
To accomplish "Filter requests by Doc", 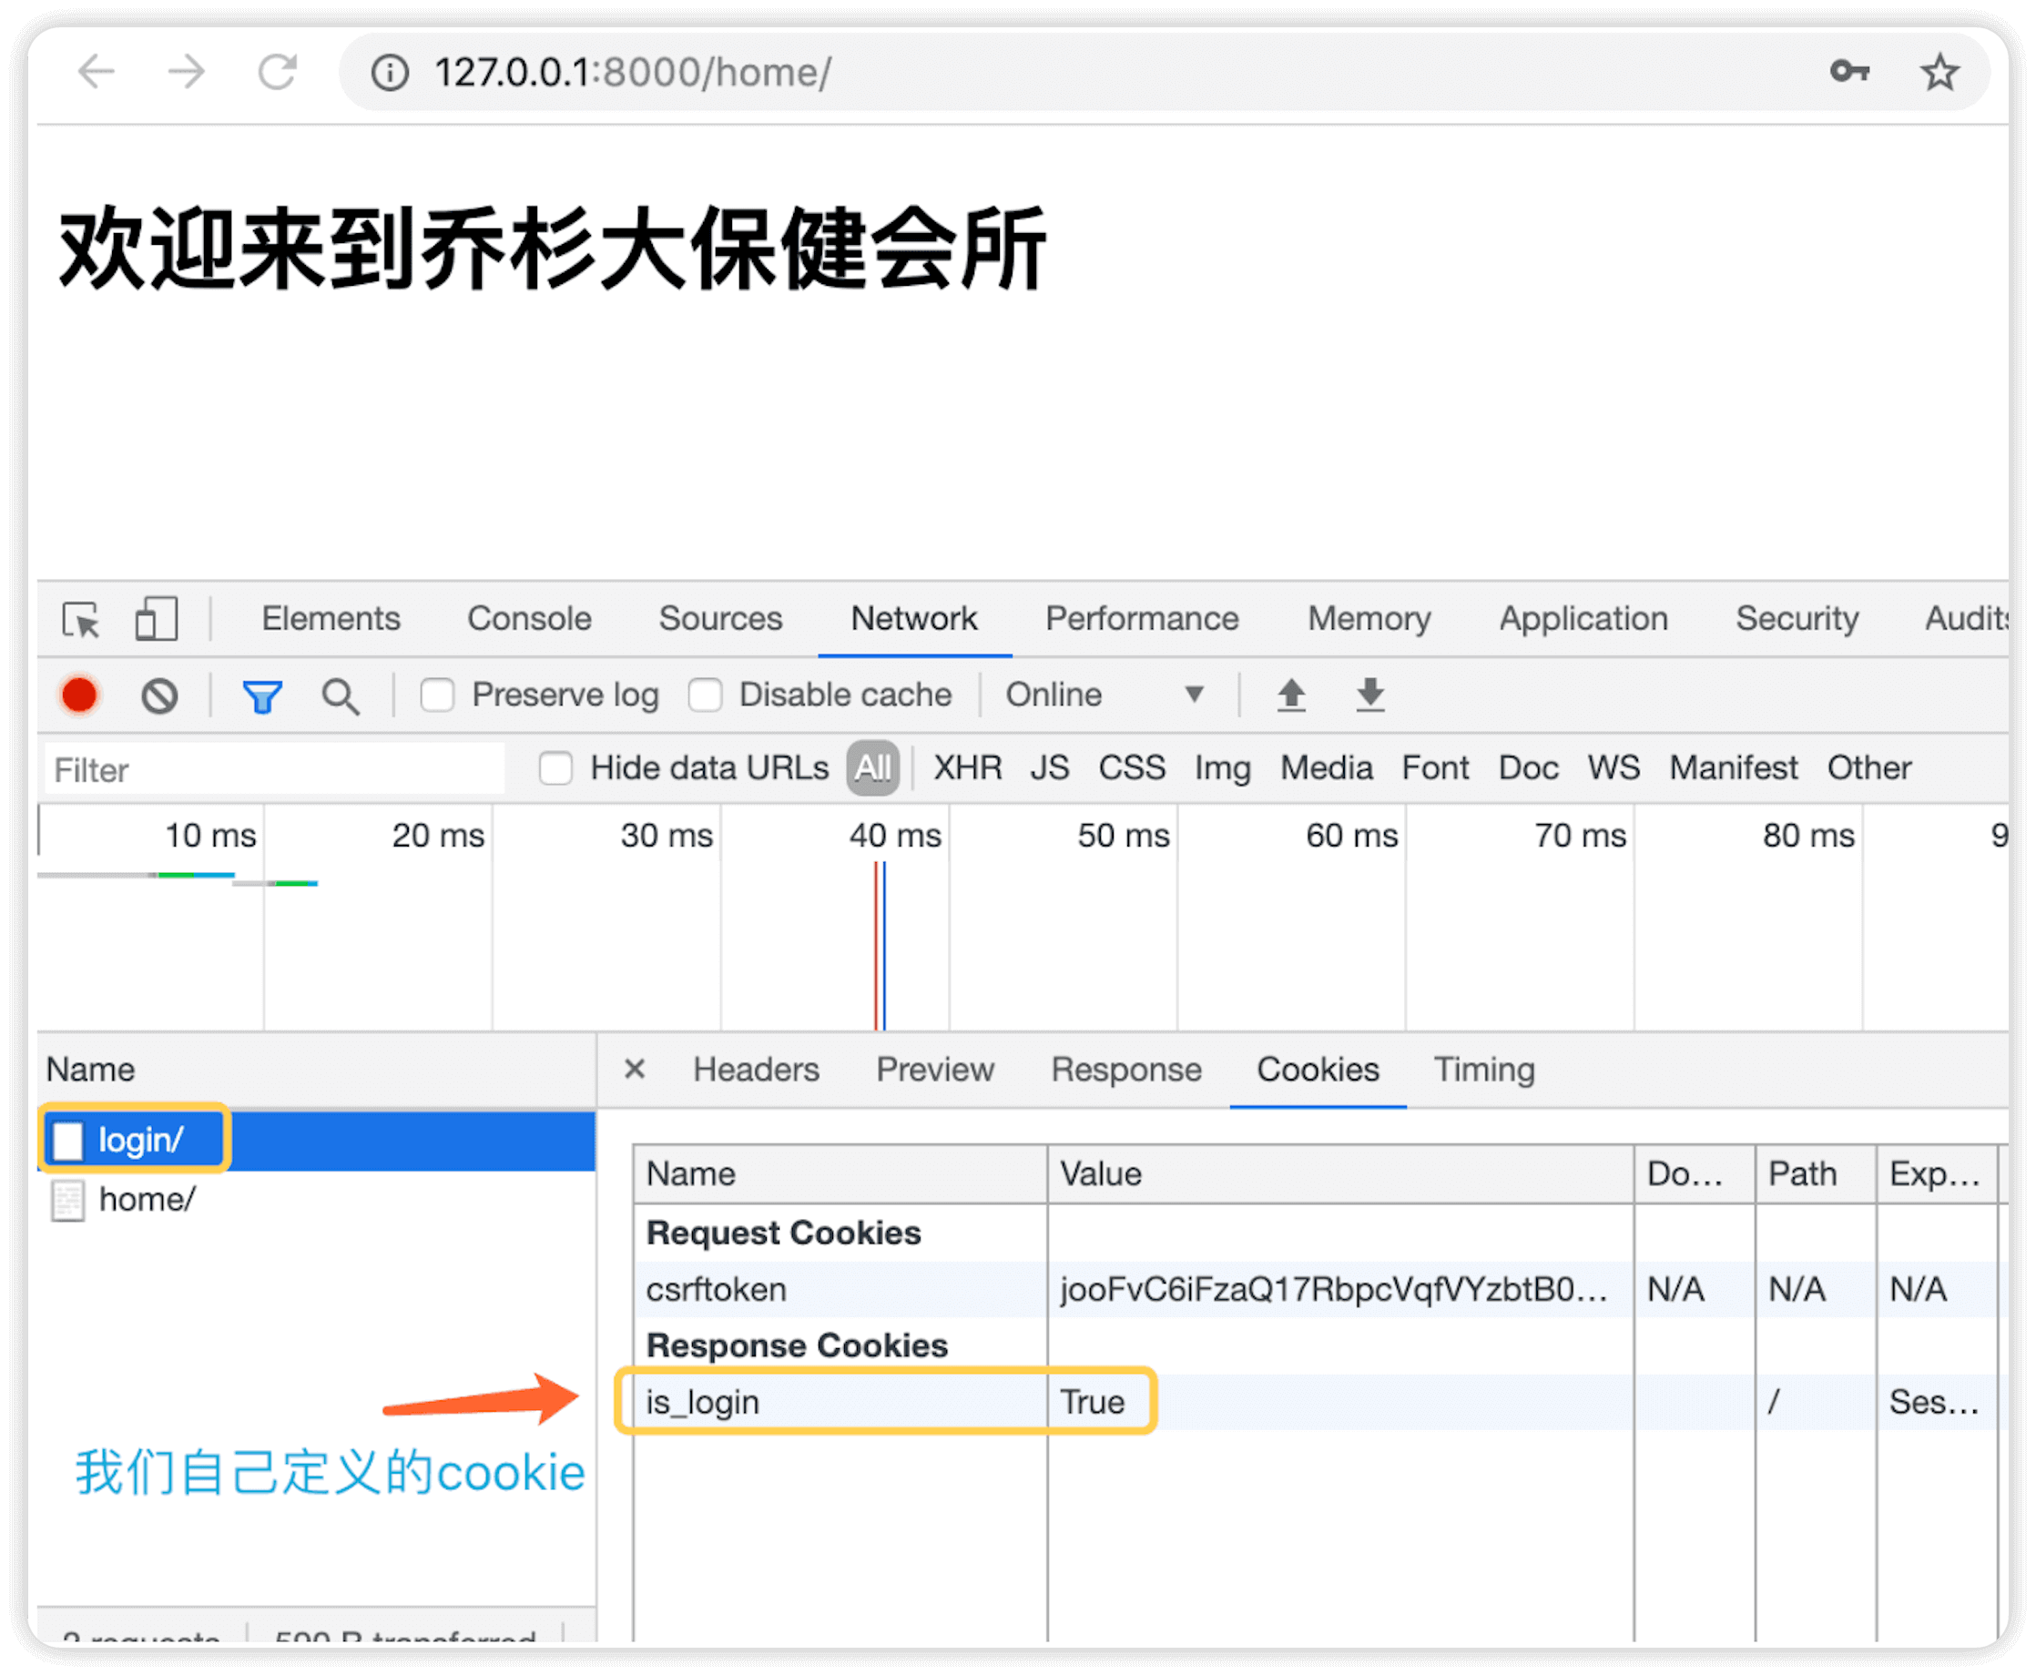I will point(1529,768).
